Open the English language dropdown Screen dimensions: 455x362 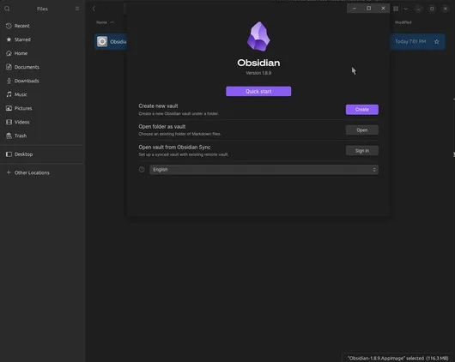264,170
